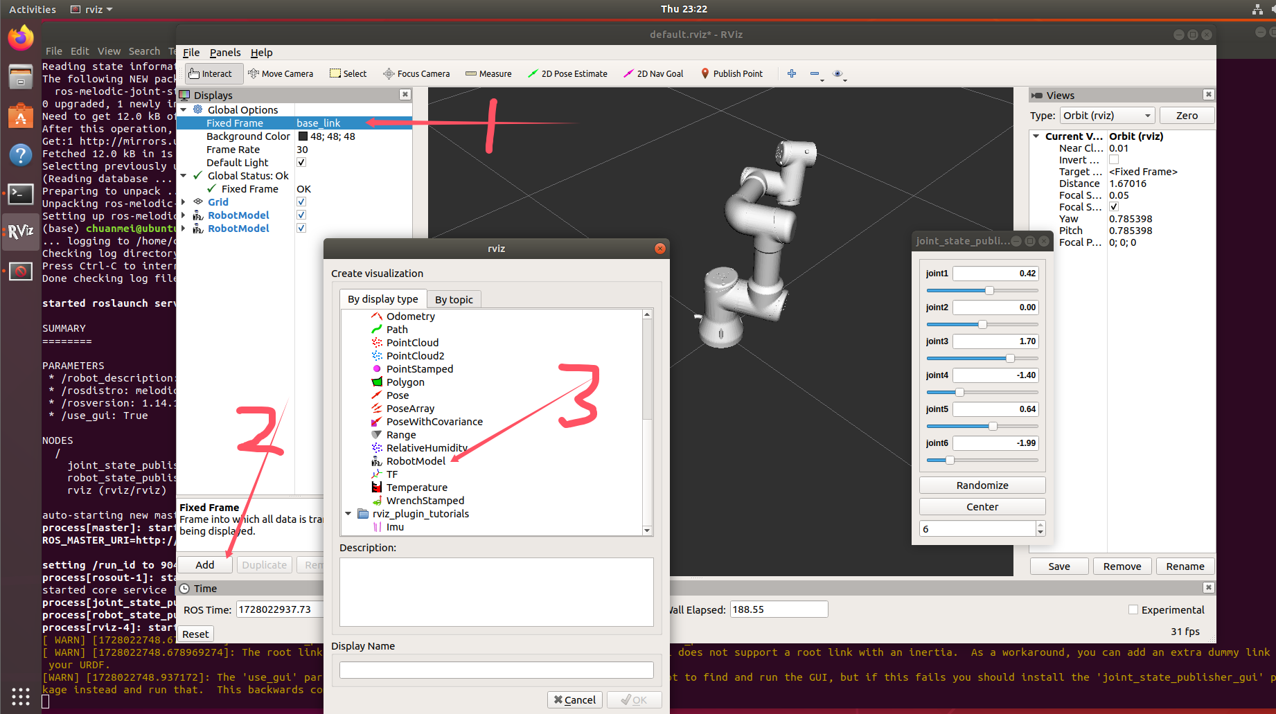This screenshot has height=714, width=1276.
Task: Click the Display Name input field
Action: coord(496,669)
